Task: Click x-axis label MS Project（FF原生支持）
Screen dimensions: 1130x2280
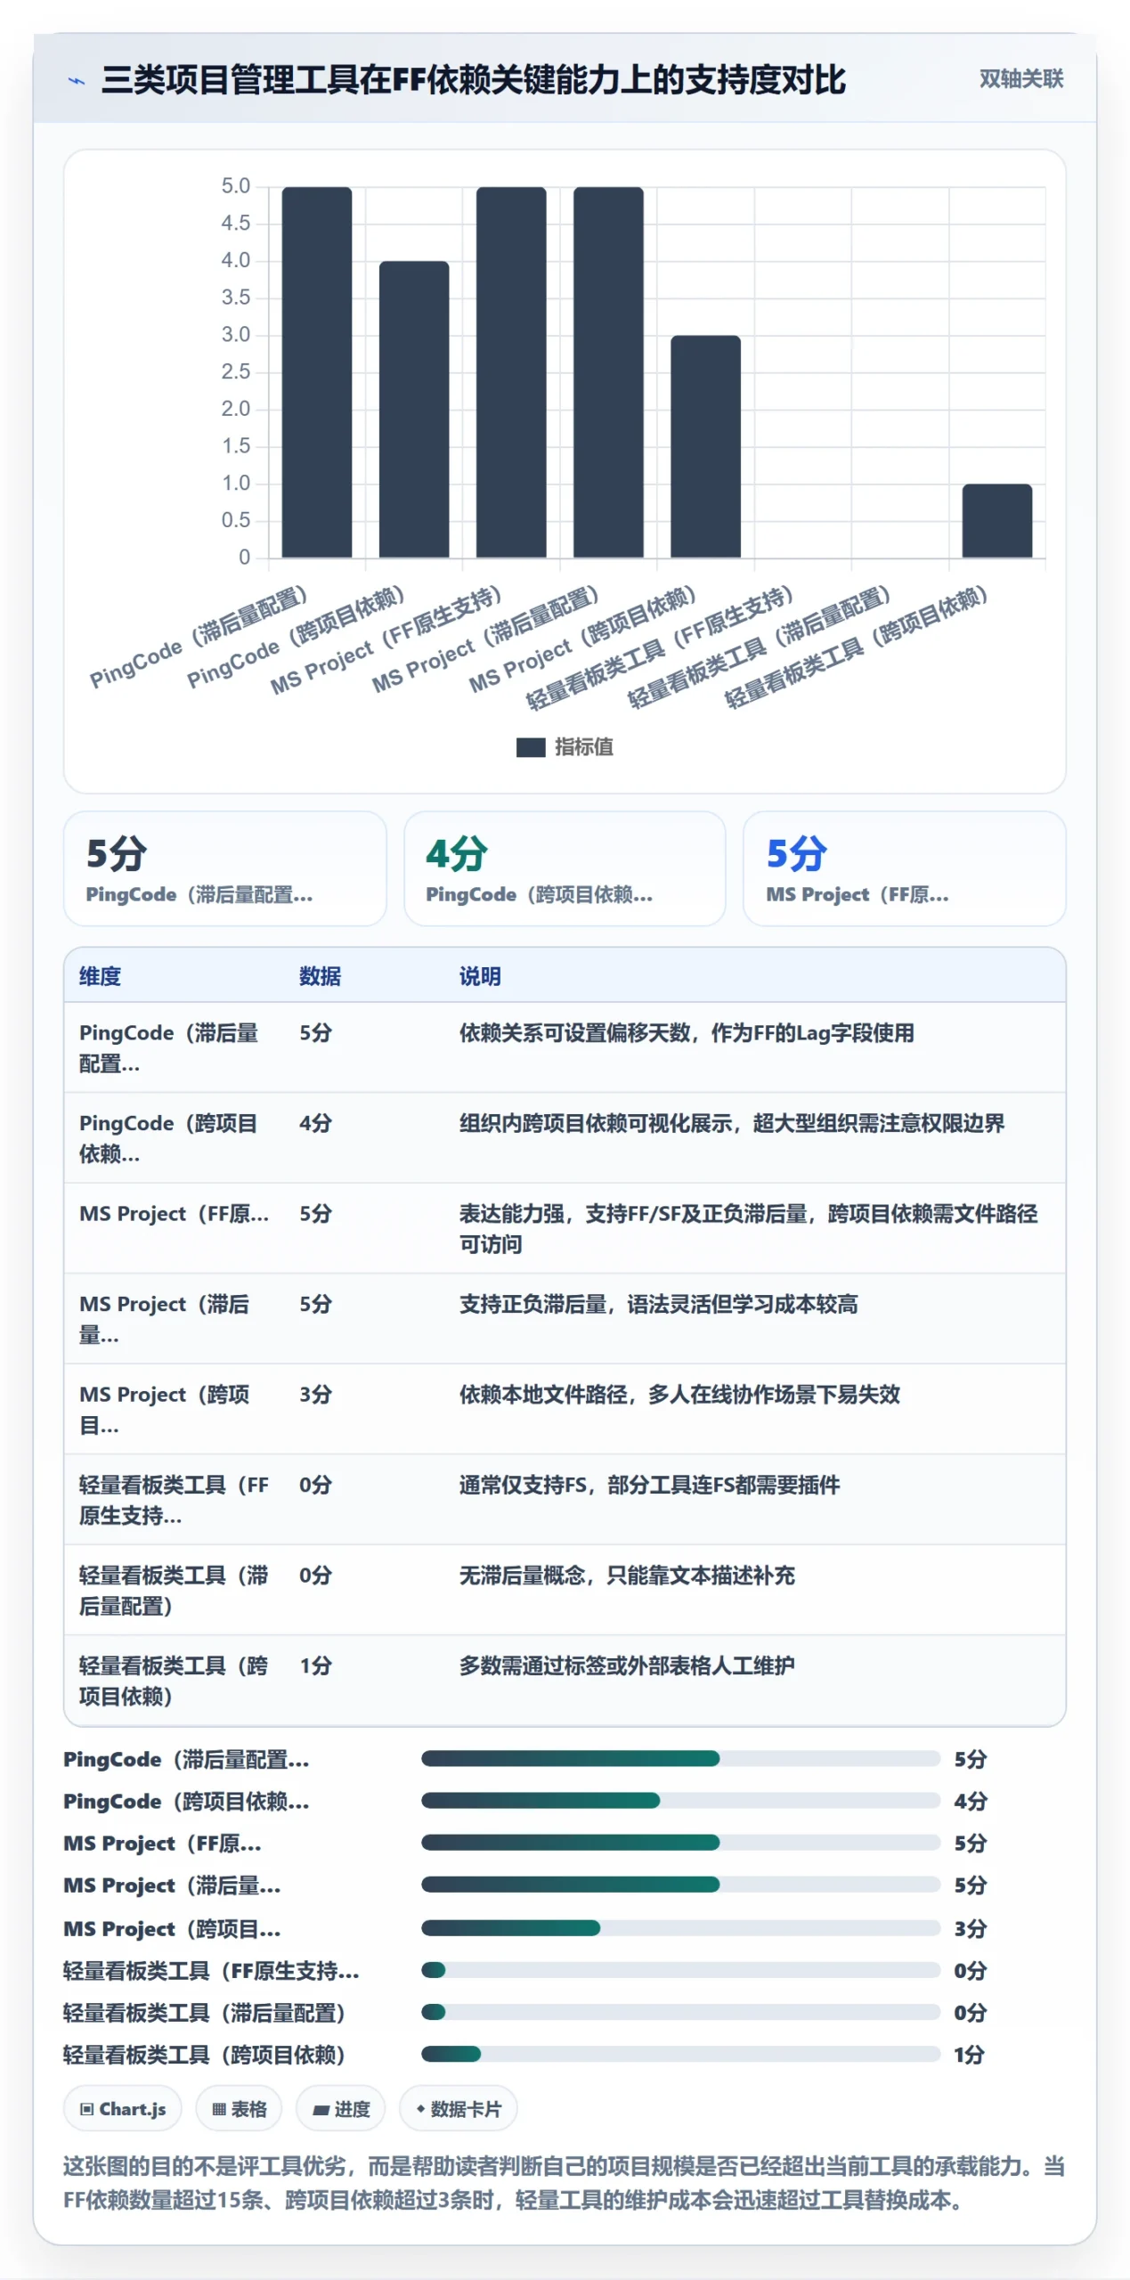Action: 386,640
